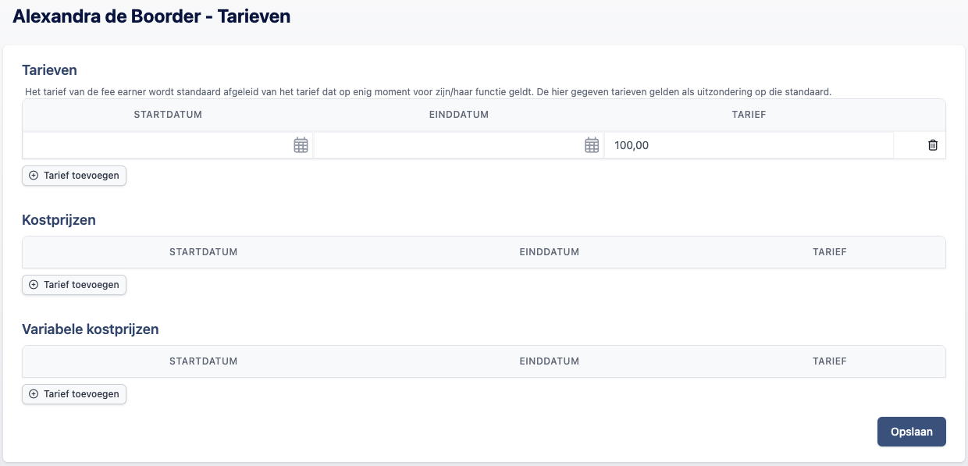Click the plus icon in the Kostprijzen 'Tarief toevoegen' button
This screenshot has width=968, height=466.
pyautogui.click(x=34, y=285)
